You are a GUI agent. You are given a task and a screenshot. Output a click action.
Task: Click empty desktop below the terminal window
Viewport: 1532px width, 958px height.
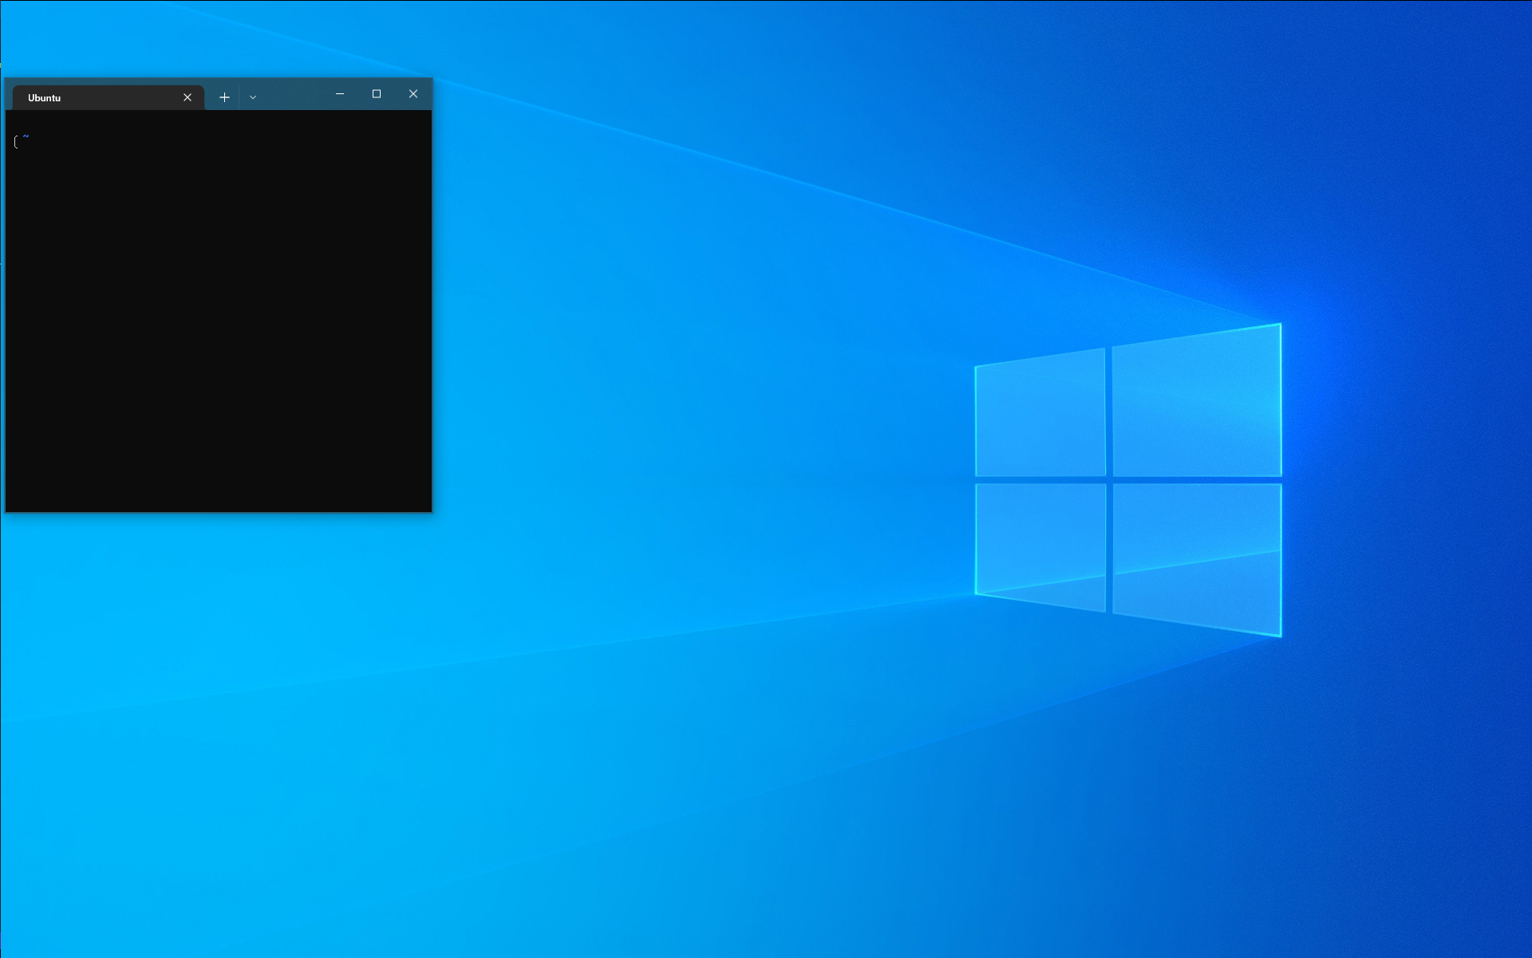(x=219, y=678)
